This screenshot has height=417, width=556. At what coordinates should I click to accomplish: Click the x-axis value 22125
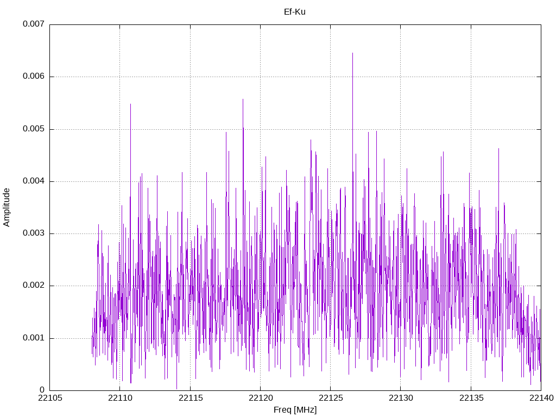331,398
